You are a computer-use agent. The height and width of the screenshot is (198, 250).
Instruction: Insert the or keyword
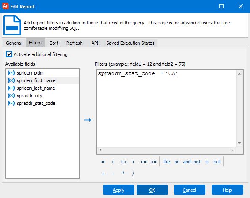(x=176, y=162)
